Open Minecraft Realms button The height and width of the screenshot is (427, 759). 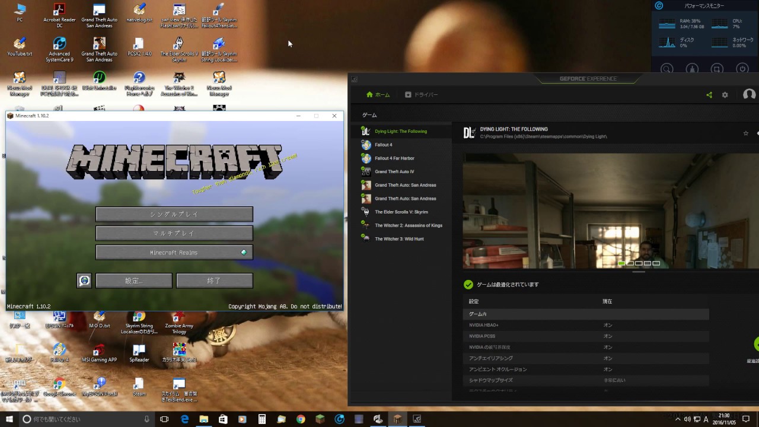[x=174, y=252]
